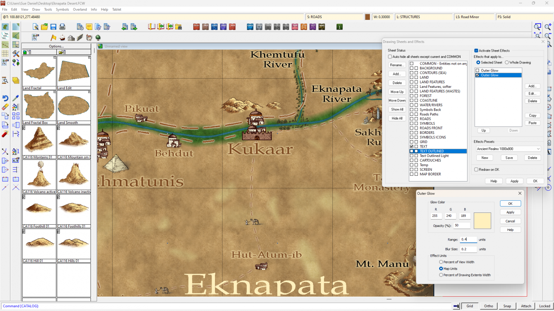The width and height of the screenshot is (554, 311).
Task: Select the Erase tool icon
Action: (5, 107)
